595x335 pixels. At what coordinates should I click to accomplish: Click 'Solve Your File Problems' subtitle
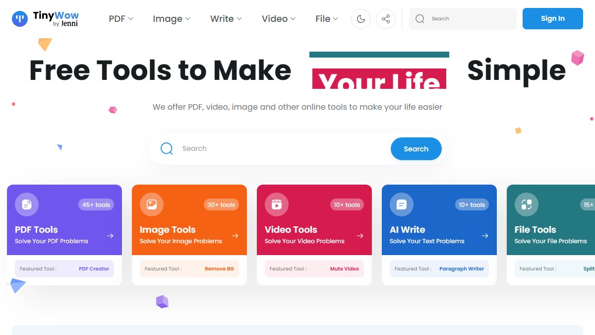coord(551,241)
